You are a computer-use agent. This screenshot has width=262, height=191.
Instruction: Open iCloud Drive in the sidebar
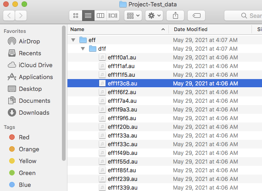30,65
